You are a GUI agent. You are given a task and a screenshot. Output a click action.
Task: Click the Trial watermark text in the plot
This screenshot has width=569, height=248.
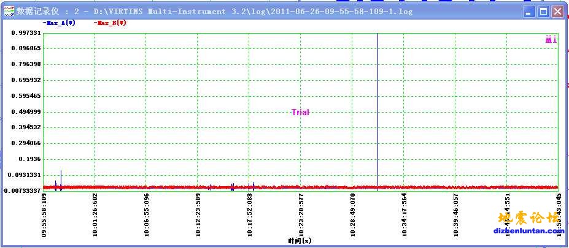click(x=301, y=112)
